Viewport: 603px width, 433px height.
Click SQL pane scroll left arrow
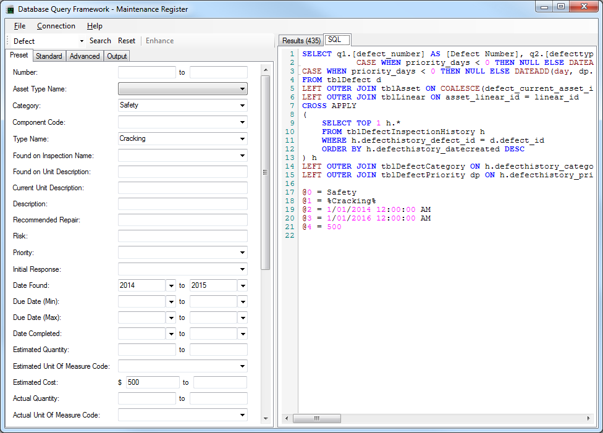click(x=287, y=418)
